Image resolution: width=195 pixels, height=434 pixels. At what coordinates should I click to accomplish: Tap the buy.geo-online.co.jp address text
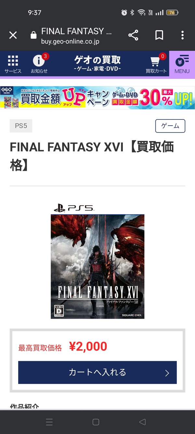click(x=70, y=42)
